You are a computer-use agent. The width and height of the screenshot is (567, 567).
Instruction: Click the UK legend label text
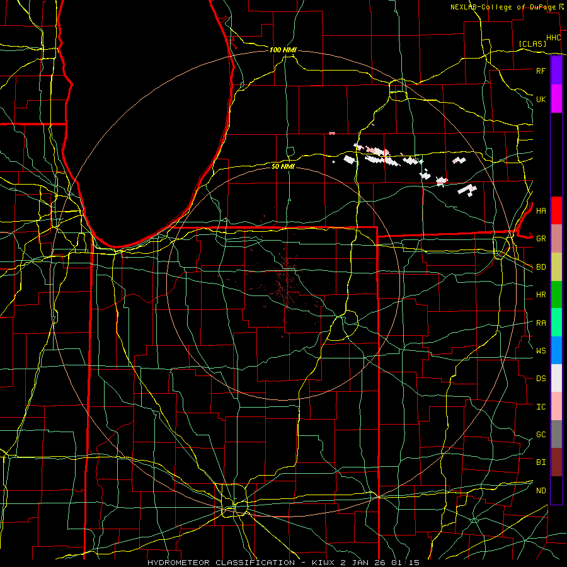[x=541, y=99]
